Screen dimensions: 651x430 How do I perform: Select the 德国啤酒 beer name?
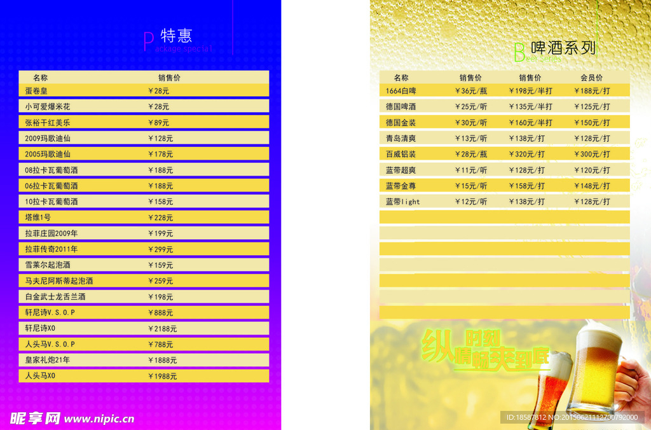(401, 107)
